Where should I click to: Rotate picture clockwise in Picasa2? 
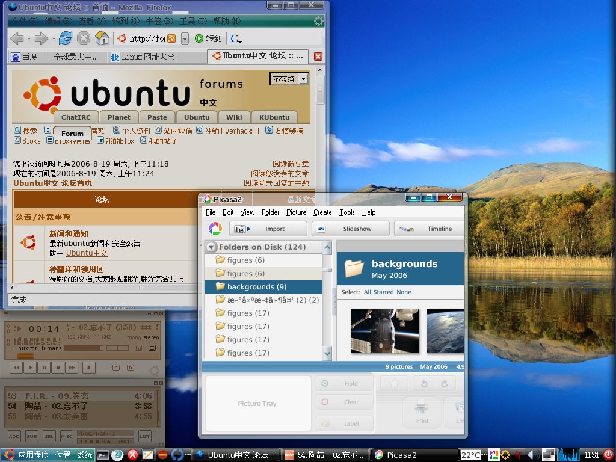tap(445, 383)
